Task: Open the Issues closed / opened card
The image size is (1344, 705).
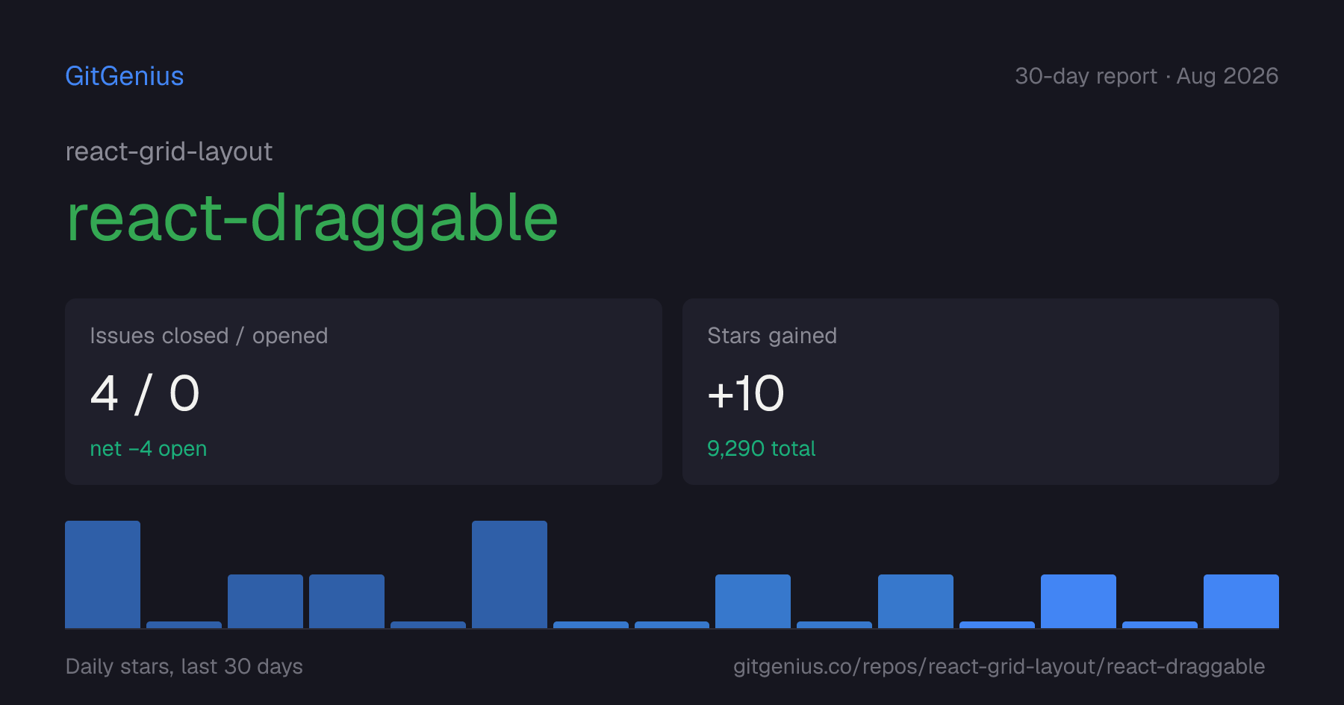Action: [x=364, y=392]
